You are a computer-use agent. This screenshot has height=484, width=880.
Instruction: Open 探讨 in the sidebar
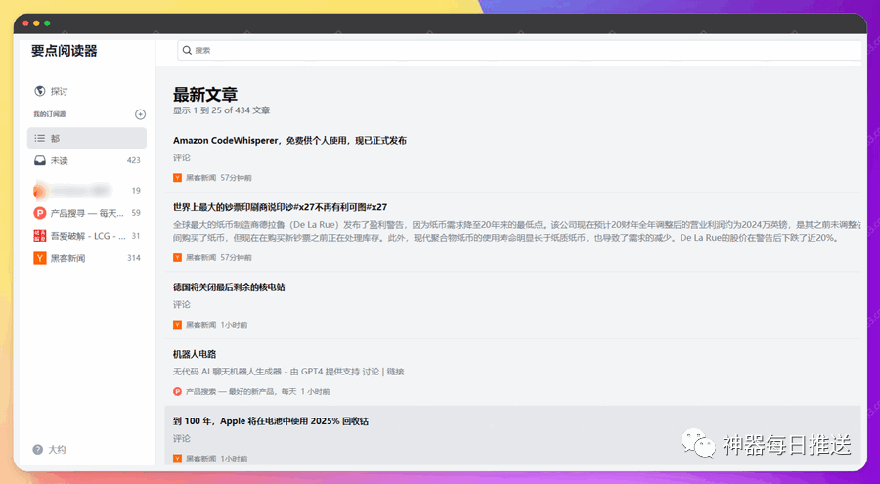(x=59, y=91)
